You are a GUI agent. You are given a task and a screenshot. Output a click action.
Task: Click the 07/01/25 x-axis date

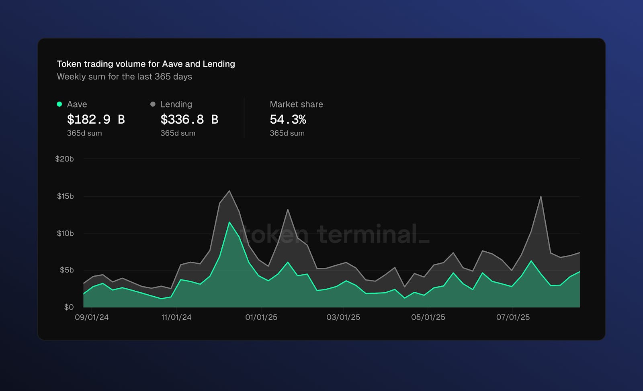[513, 317]
